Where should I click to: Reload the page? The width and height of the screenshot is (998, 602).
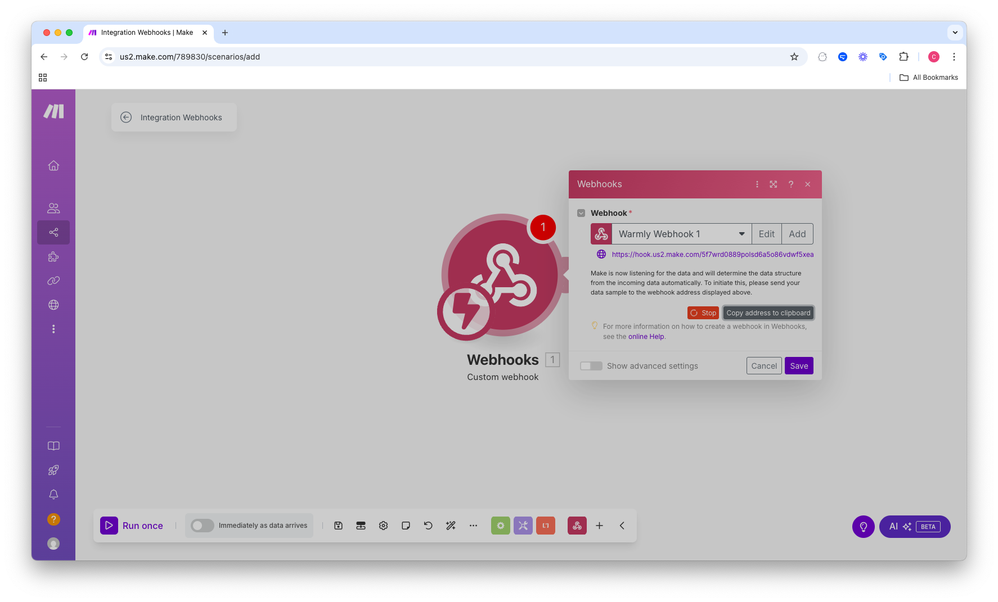tap(84, 57)
